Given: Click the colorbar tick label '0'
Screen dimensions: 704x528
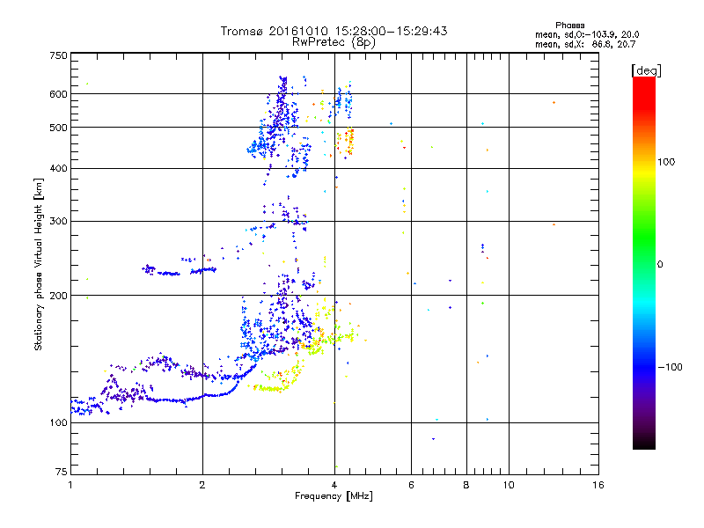Looking at the screenshot, I should pos(660,265).
